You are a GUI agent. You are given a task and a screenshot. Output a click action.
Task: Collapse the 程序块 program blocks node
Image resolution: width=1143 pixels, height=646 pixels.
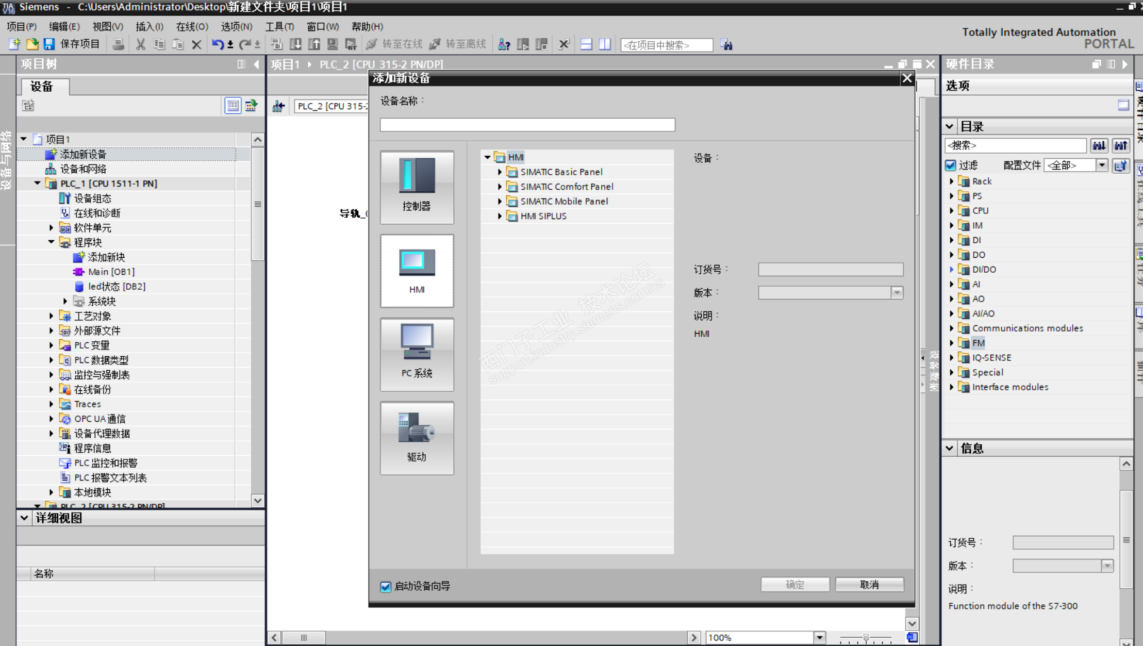point(51,242)
